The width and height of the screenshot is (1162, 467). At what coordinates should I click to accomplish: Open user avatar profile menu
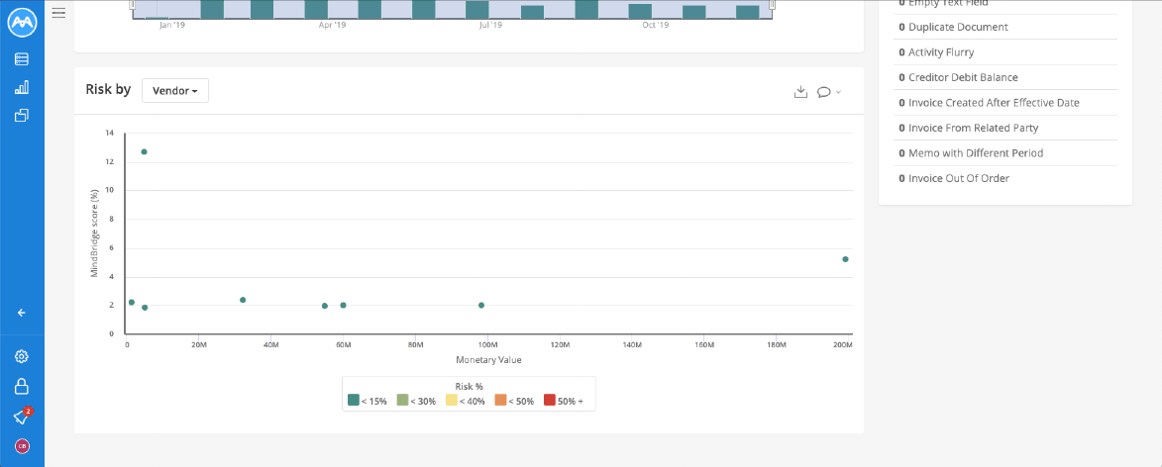pyautogui.click(x=22, y=445)
